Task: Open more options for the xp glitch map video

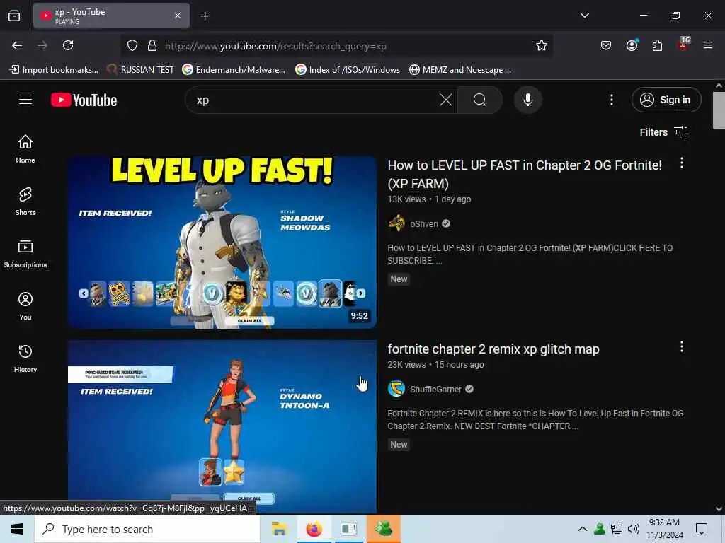Action: [x=682, y=346]
